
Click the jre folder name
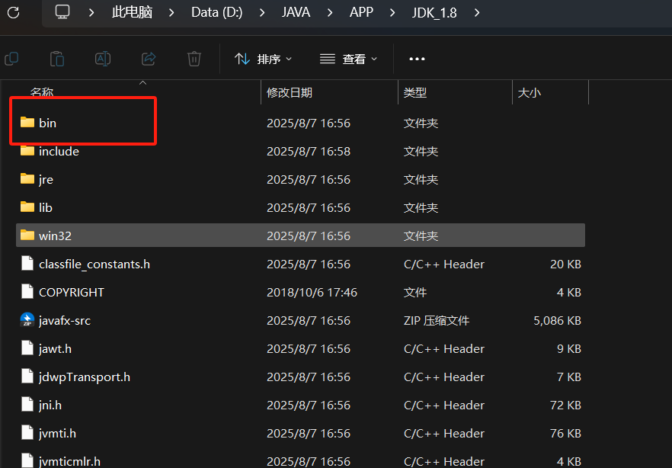pos(46,180)
